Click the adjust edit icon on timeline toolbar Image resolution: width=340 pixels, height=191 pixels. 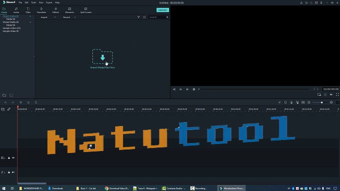(x=36, y=102)
